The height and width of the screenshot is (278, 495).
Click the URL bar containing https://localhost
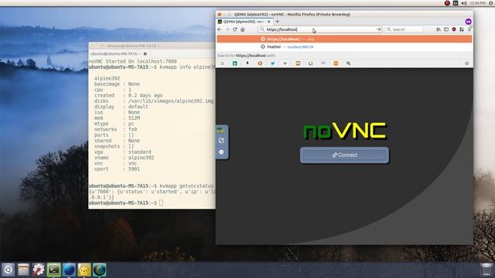[x=320, y=29]
